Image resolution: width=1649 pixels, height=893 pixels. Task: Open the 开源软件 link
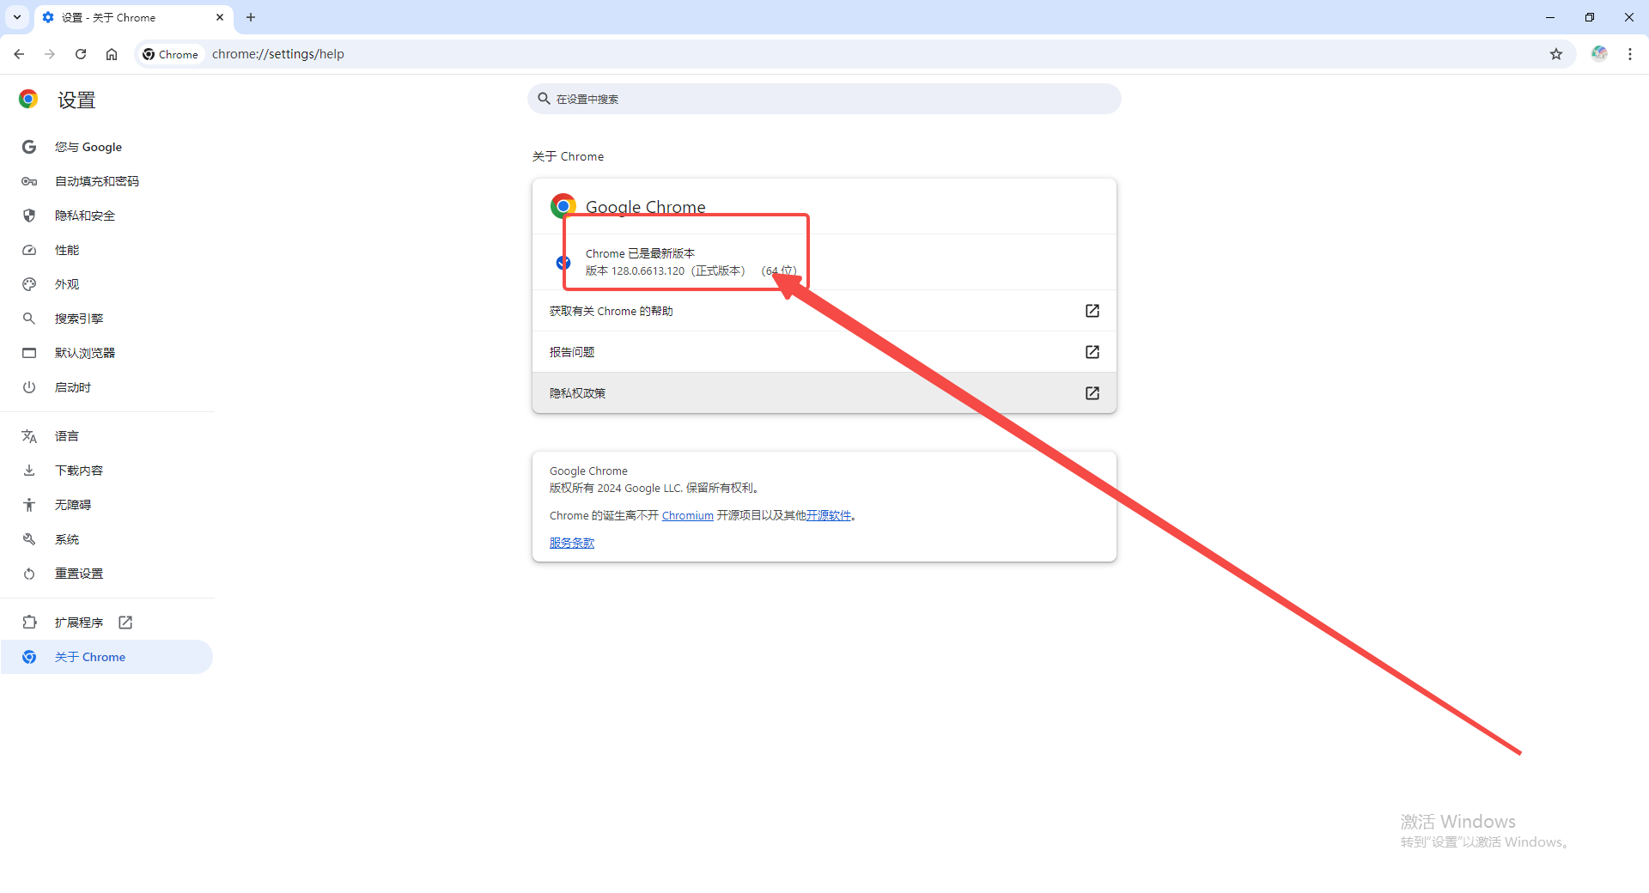[x=828, y=516]
